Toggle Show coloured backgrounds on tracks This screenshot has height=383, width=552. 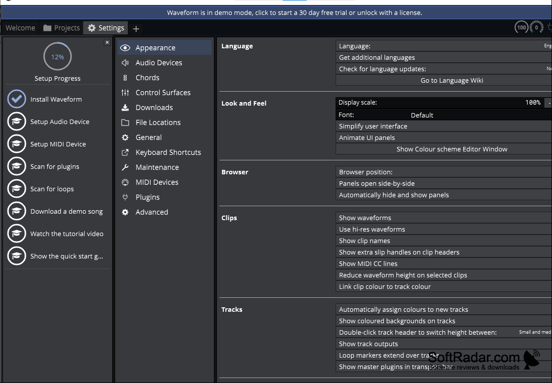coord(444,321)
